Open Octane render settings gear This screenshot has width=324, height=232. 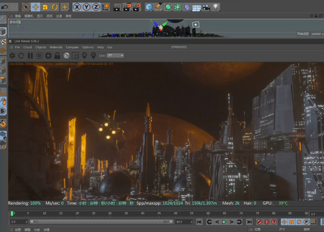[x=48, y=56]
